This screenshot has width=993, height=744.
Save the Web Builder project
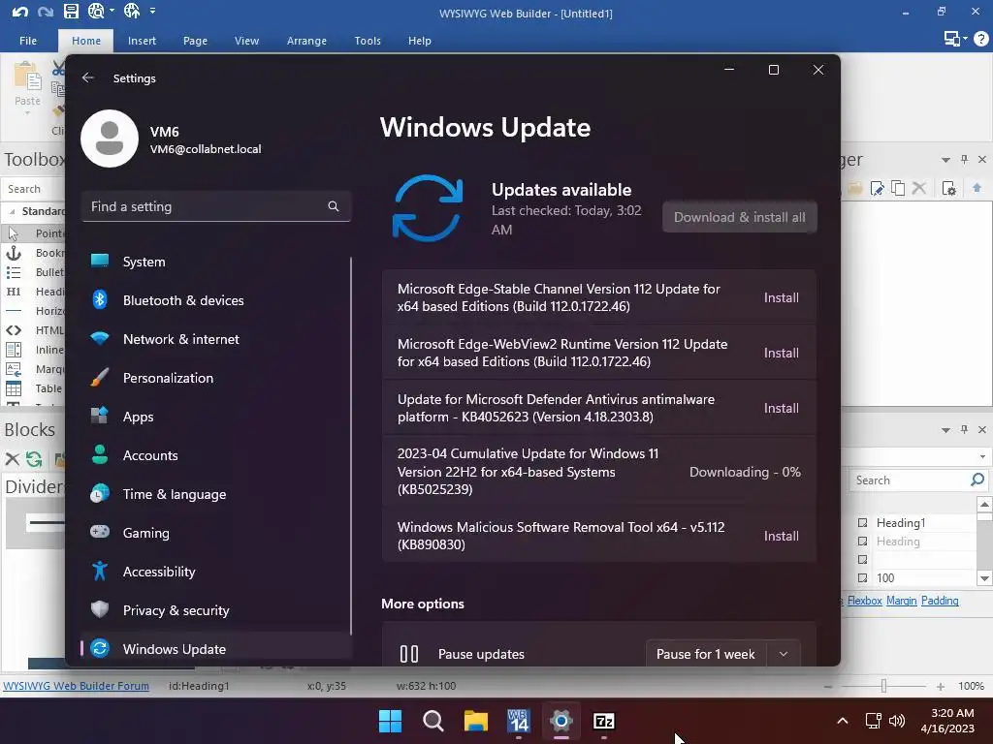coord(71,11)
